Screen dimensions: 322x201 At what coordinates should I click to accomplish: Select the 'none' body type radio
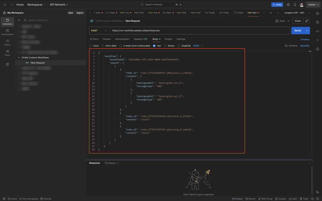[91, 45]
